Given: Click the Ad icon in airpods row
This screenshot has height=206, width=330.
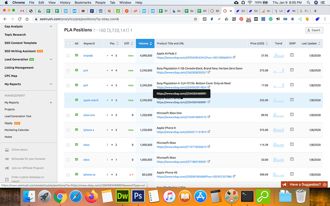Looking at the screenshot, I should click(x=76, y=55).
